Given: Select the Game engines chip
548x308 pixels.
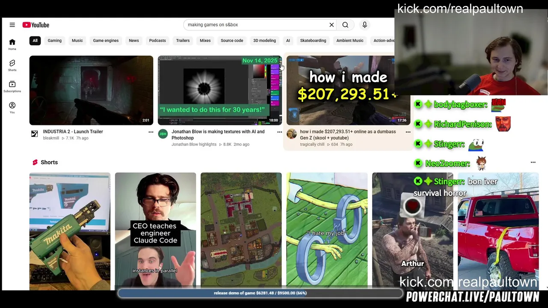Looking at the screenshot, I should 106,41.
